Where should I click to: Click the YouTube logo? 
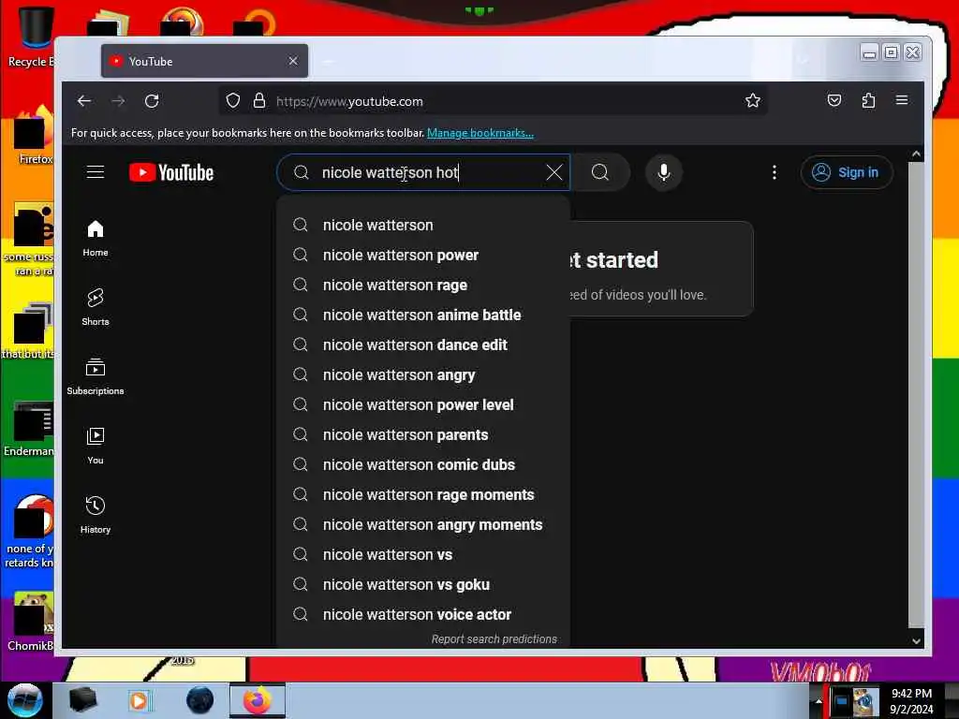click(171, 172)
